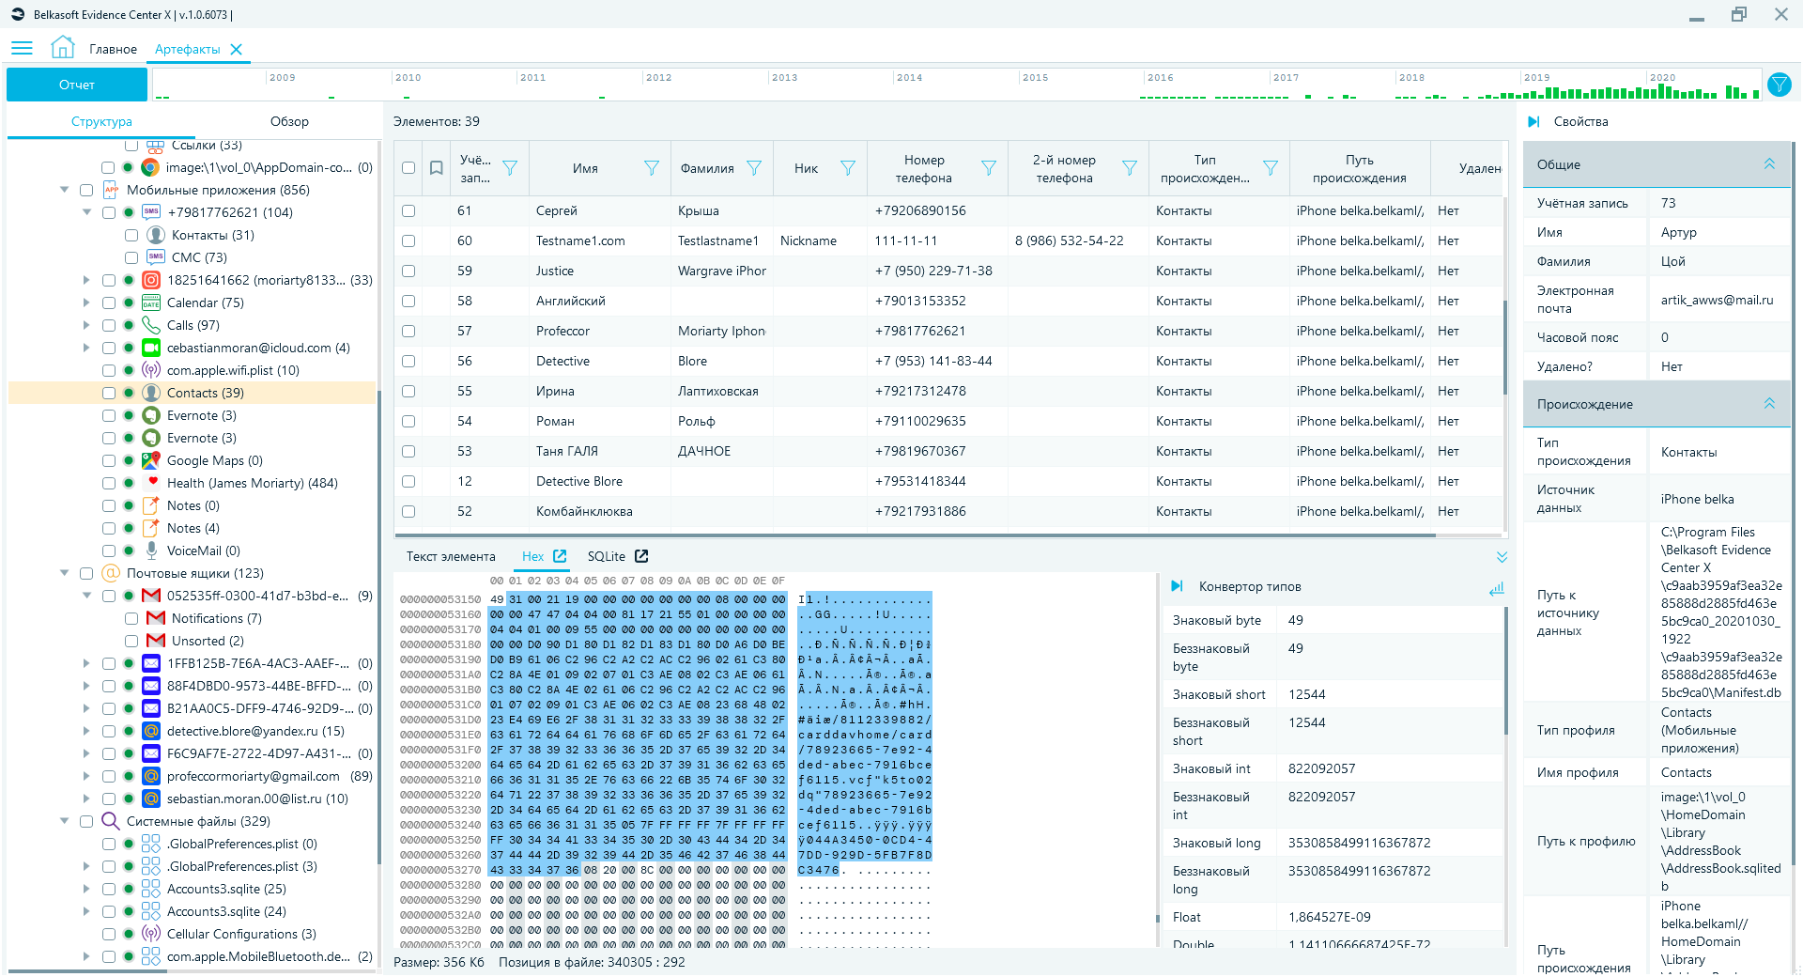This screenshot has height=977, width=1803.
Task: Check the row for Justice Wargrave
Action: [x=408, y=271]
